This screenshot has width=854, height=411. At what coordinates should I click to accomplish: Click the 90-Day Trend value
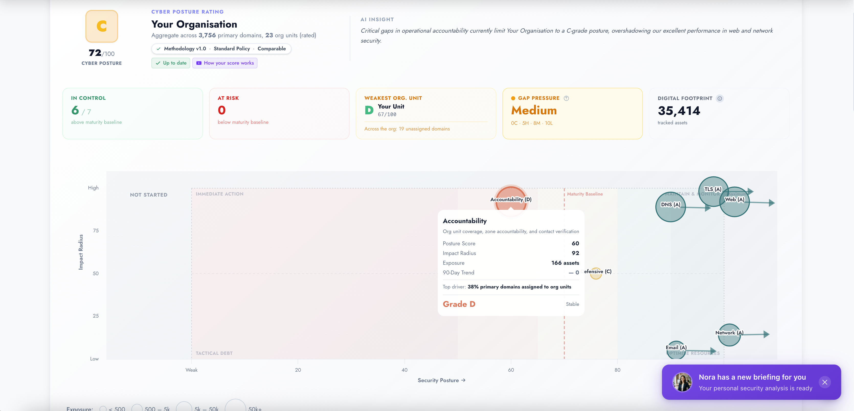574,273
